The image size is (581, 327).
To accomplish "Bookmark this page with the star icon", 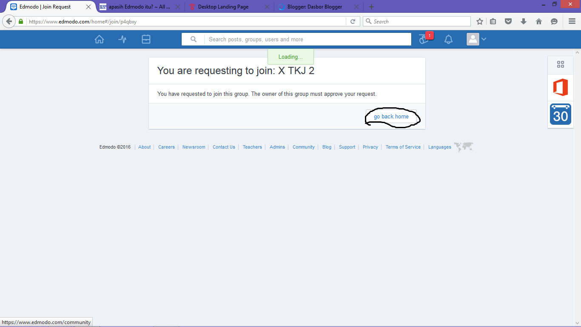I will coord(480,21).
